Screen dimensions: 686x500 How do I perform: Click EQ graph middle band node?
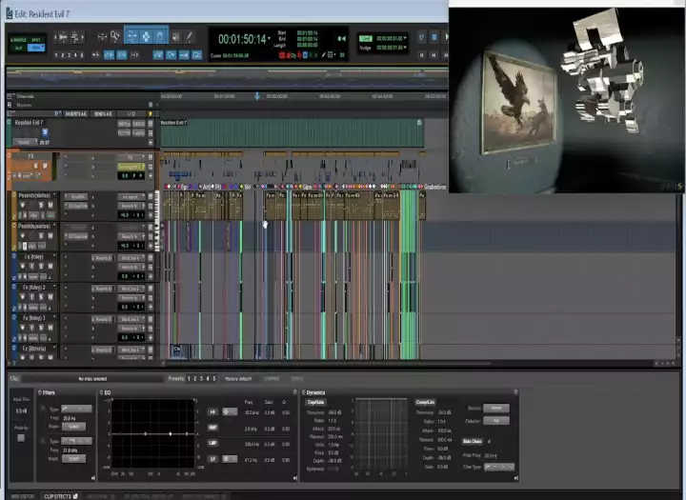tap(171, 433)
